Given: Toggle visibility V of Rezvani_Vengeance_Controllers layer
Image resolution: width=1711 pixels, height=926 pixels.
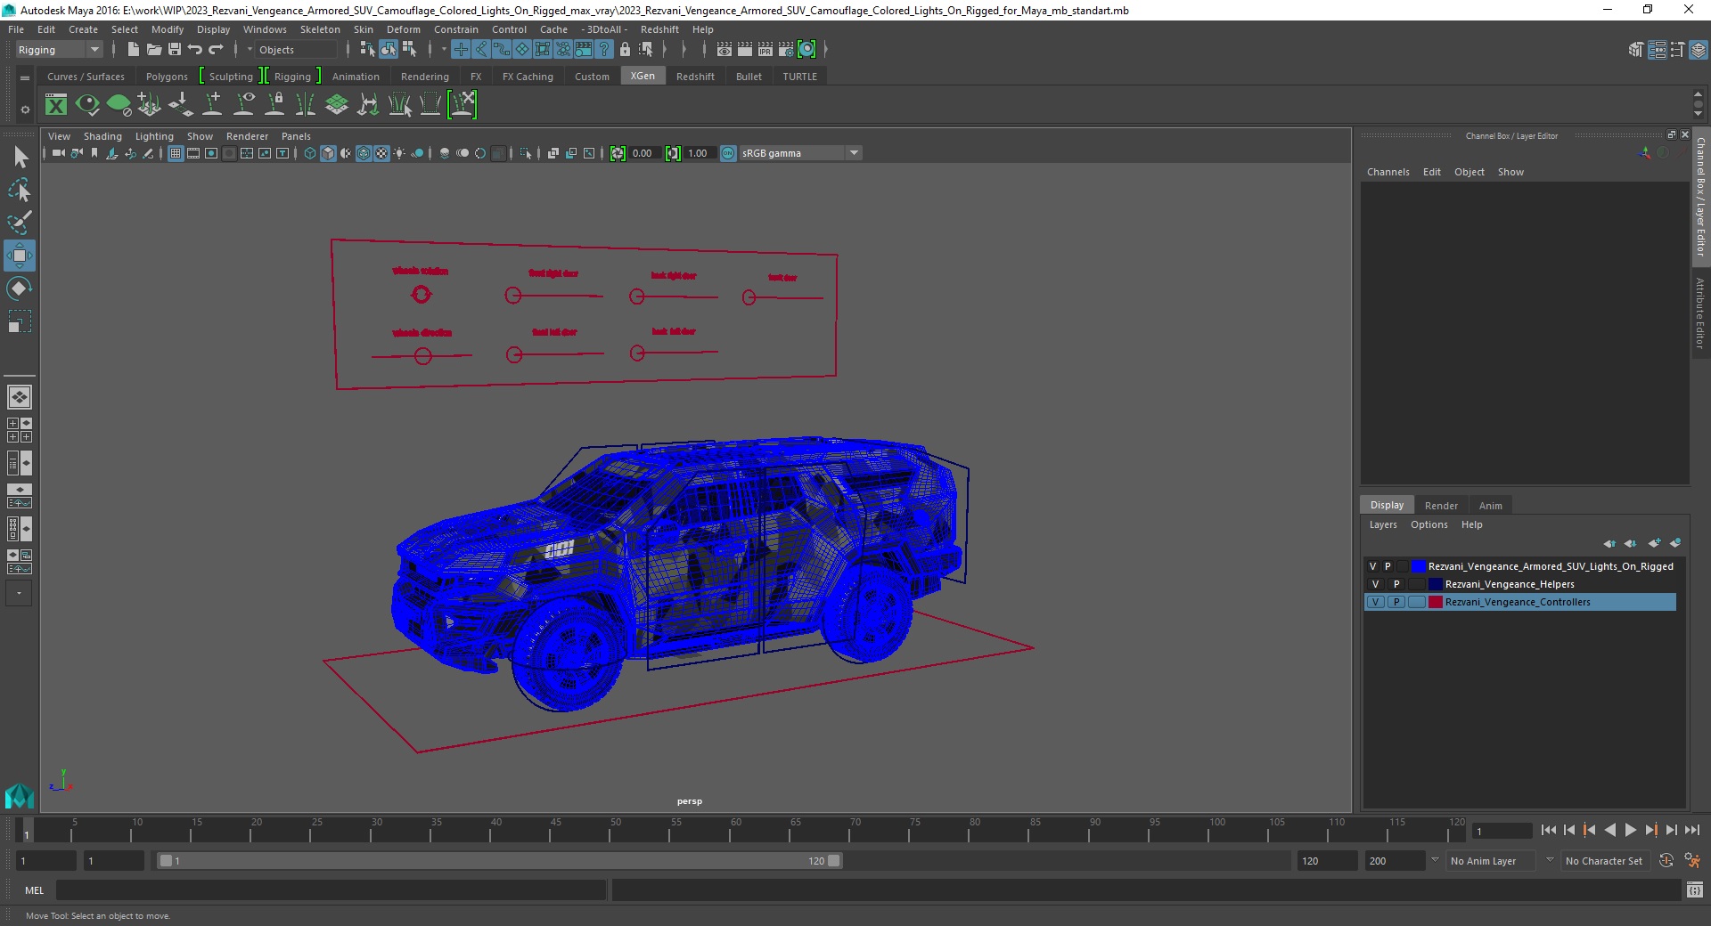Looking at the screenshot, I should tap(1375, 602).
